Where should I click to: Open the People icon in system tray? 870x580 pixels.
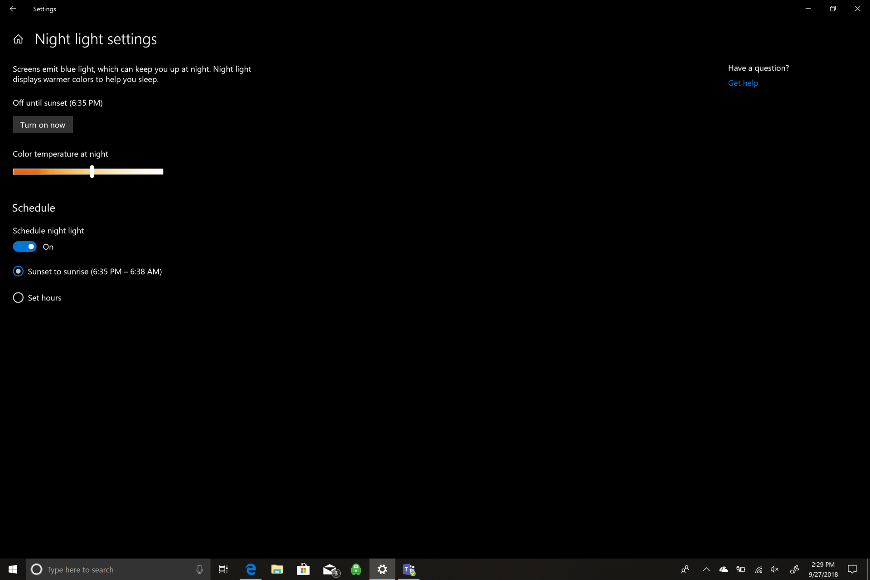pos(685,570)
